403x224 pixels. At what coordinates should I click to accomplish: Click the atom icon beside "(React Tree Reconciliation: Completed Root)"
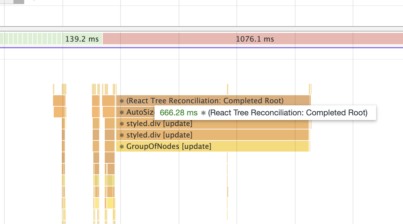pyautogui.click(x=122, y=101)
